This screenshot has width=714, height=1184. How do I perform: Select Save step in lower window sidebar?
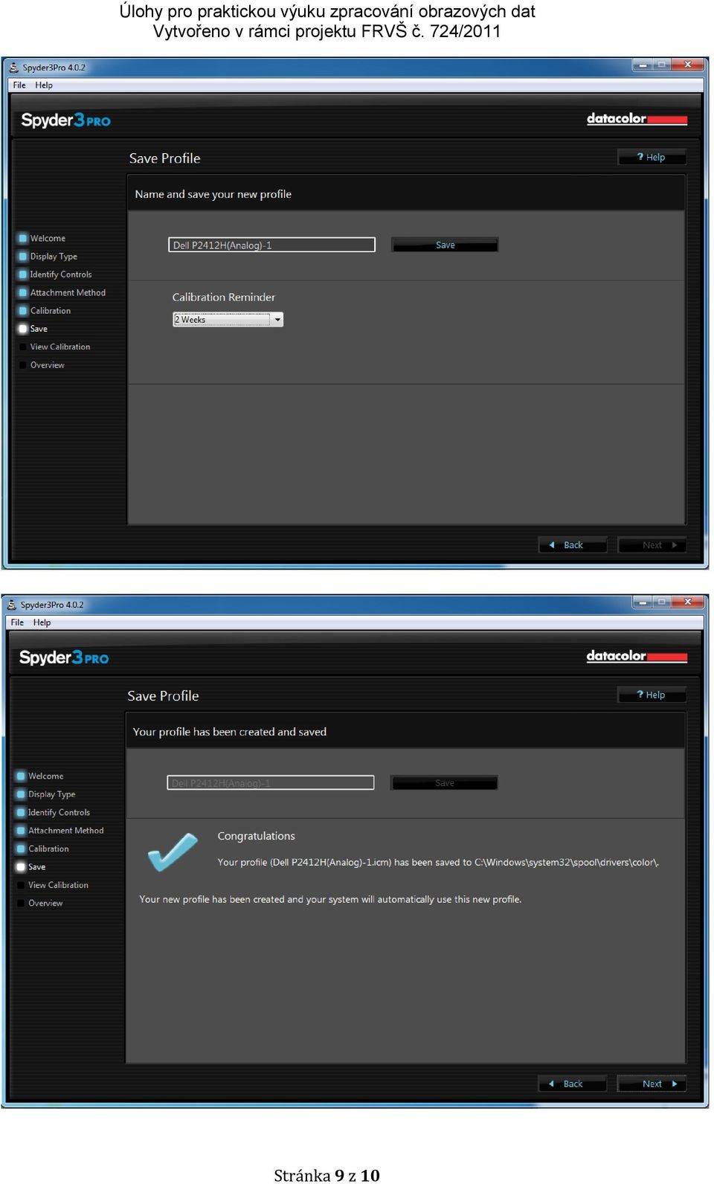[31, 866]
